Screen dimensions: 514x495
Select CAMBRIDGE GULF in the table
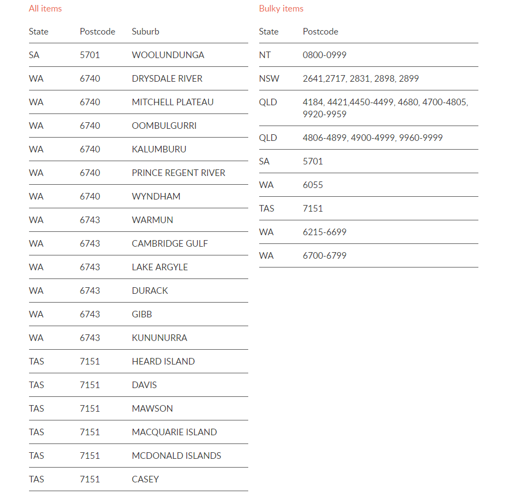pyautogui.click(x=170, y=244)
